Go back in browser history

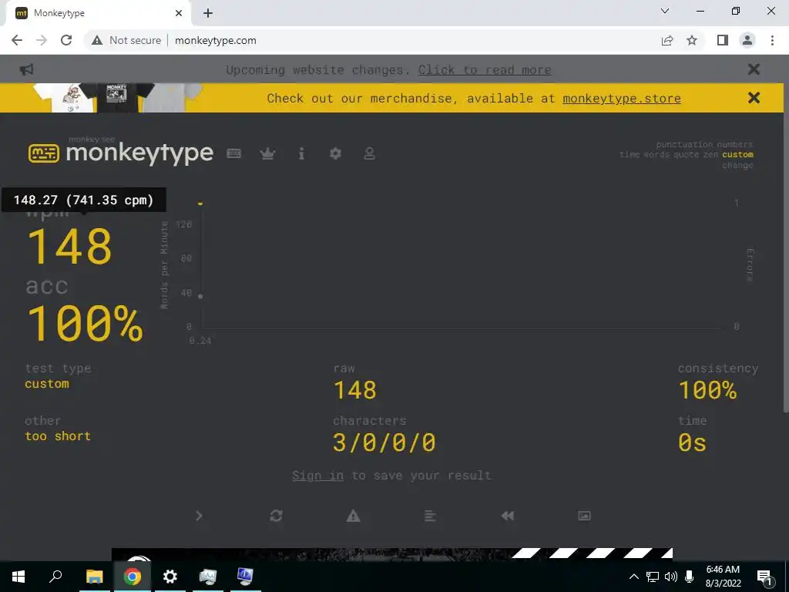[17, 40]
